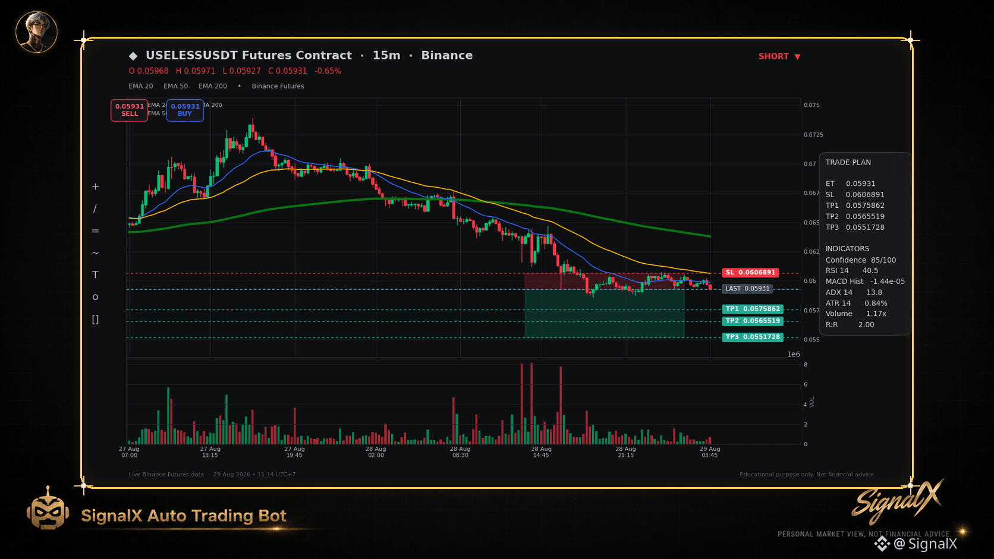Image resolution: width=994 pixels, height=559 pixels.
Task: Click the Binance Futures legend label
Action: [278, 86]
